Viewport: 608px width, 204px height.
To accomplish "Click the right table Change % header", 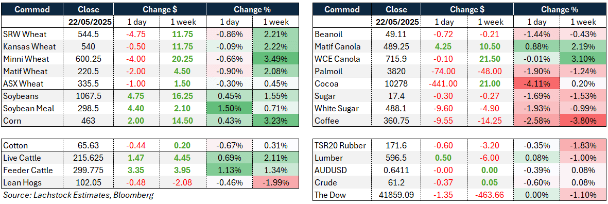I will [x=561, y=9].
